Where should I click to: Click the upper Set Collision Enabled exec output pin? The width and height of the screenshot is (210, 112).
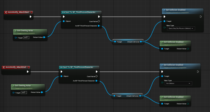coord(201,17)
